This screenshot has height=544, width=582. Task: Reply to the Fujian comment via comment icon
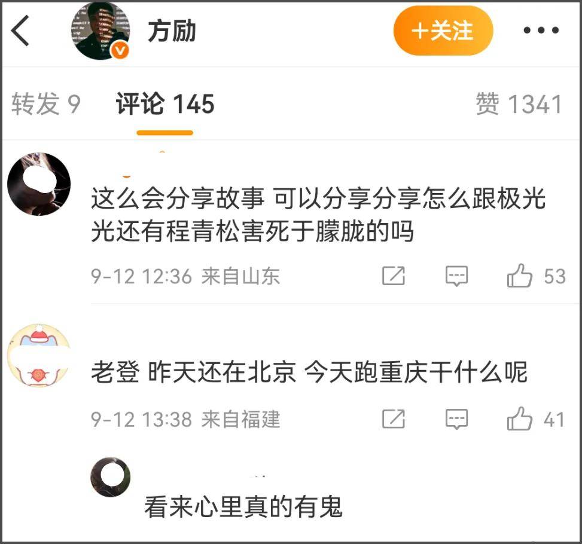[456, 419]
